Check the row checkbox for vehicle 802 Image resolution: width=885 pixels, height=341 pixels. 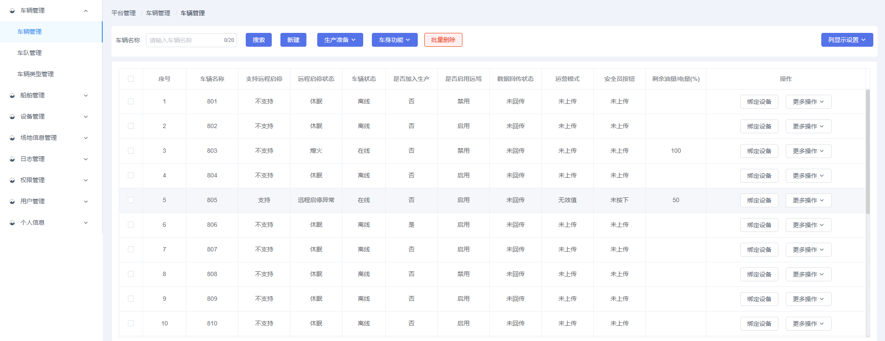[x=131, y=126]
